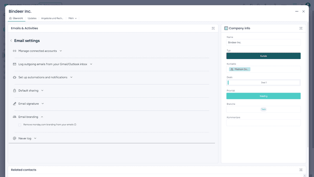Click the Company info board icon
This screenshot has width=314, height=177.
(x=226, y=28)
